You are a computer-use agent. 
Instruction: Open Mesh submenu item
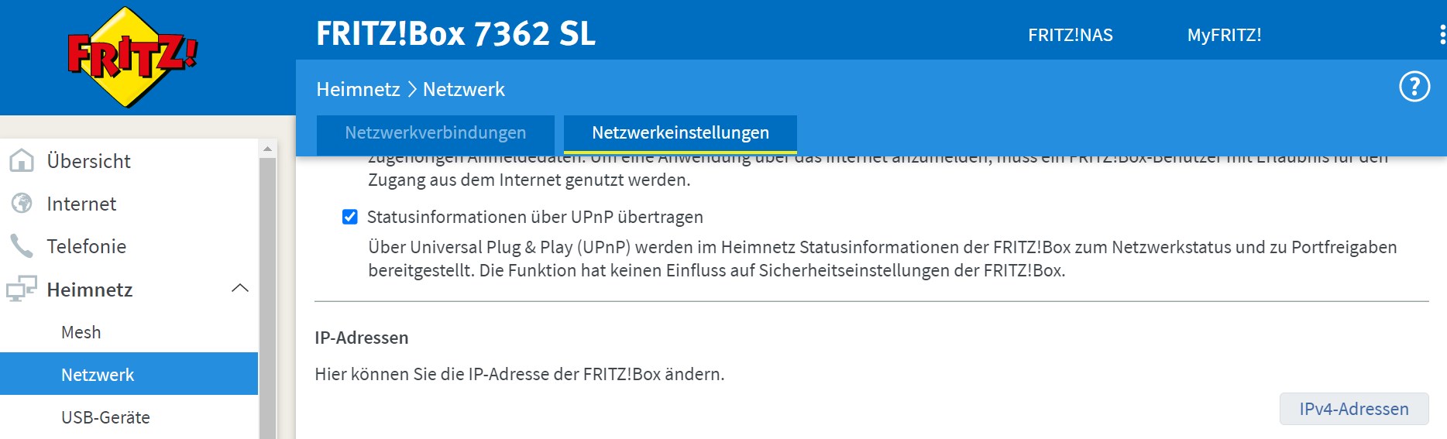click(x=81, y=332)
